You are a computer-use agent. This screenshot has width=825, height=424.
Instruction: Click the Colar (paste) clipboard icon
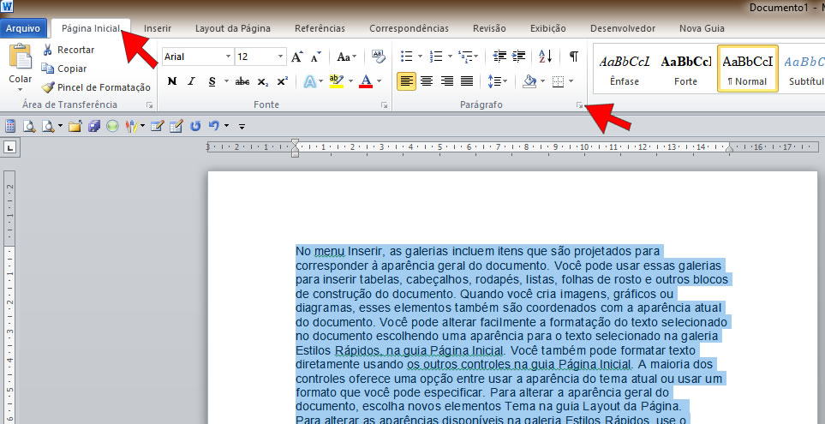21,57
